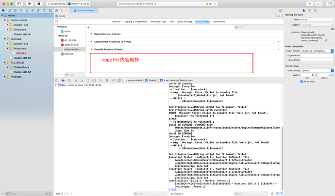Click the Simulate Location arrow icon
Image resolution: width=335 pixels, height=196 pixels.
pos(113,81)
